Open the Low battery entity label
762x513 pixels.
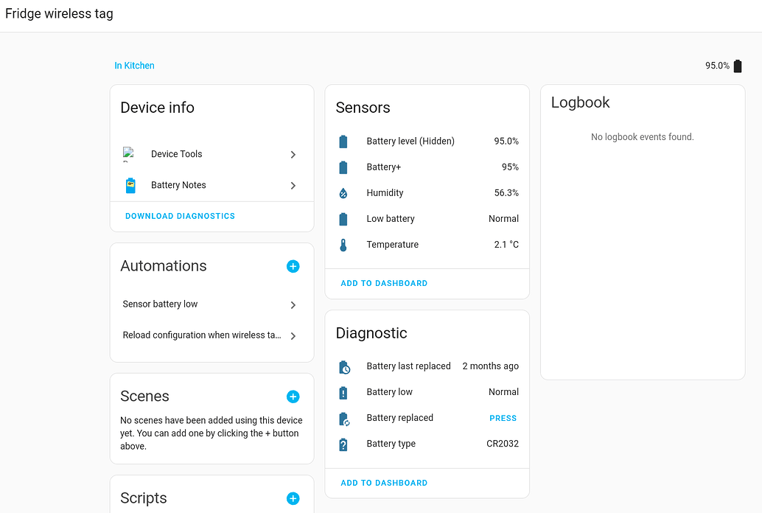[x=391, y=219]
